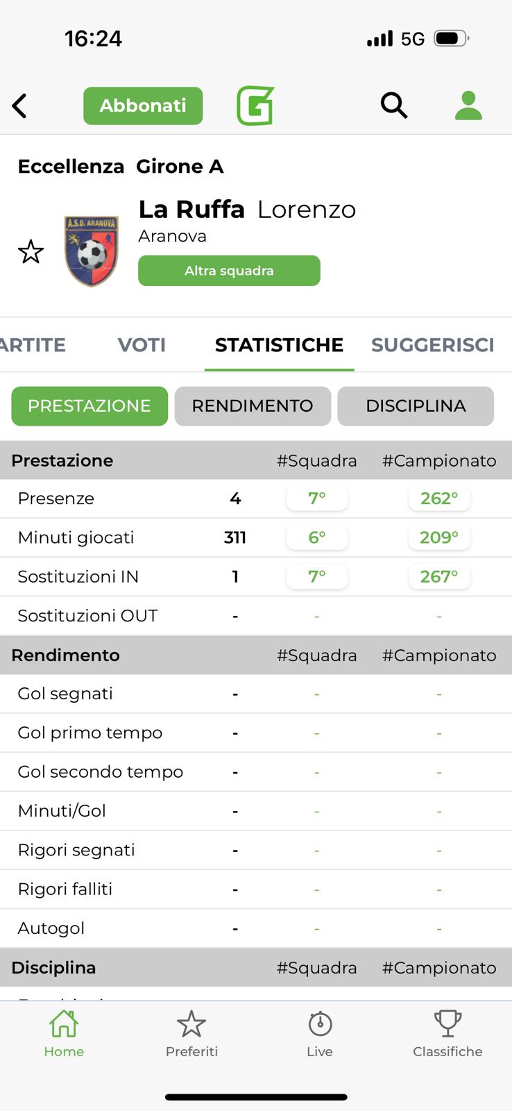
Task: Select the RENDIMENTO filter
Action: pos(253,406)
